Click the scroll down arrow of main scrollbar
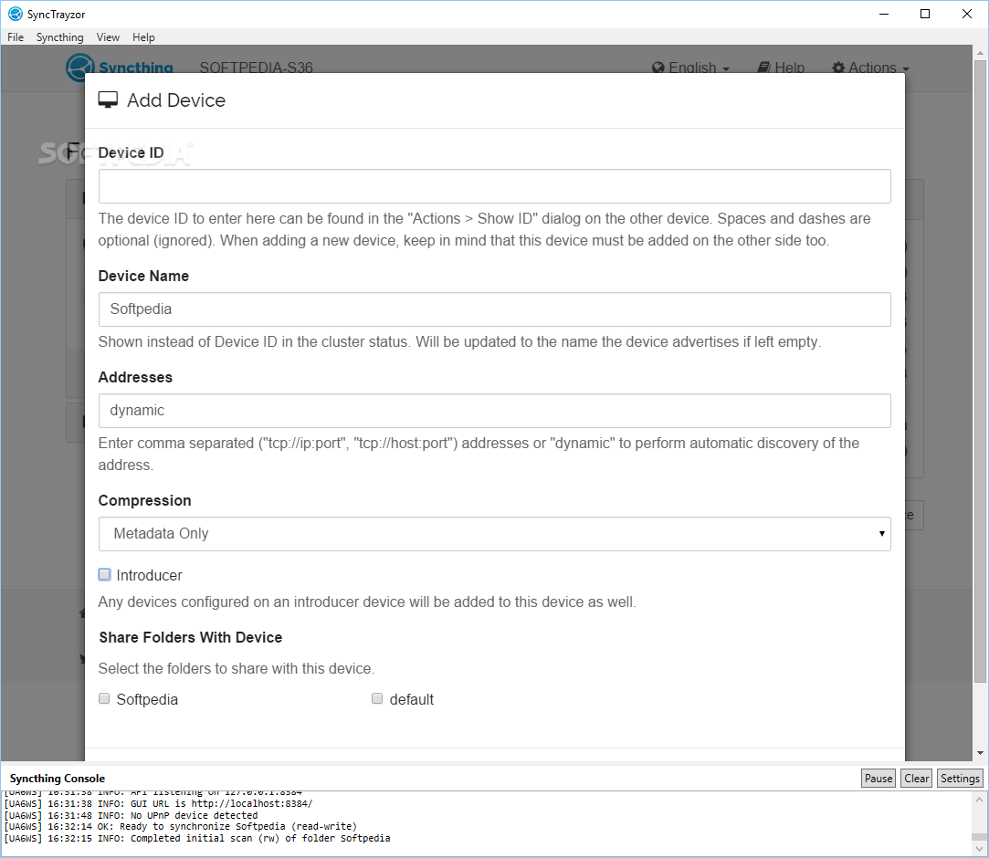The width and height of the screenshot is (989, 858). 980,753
